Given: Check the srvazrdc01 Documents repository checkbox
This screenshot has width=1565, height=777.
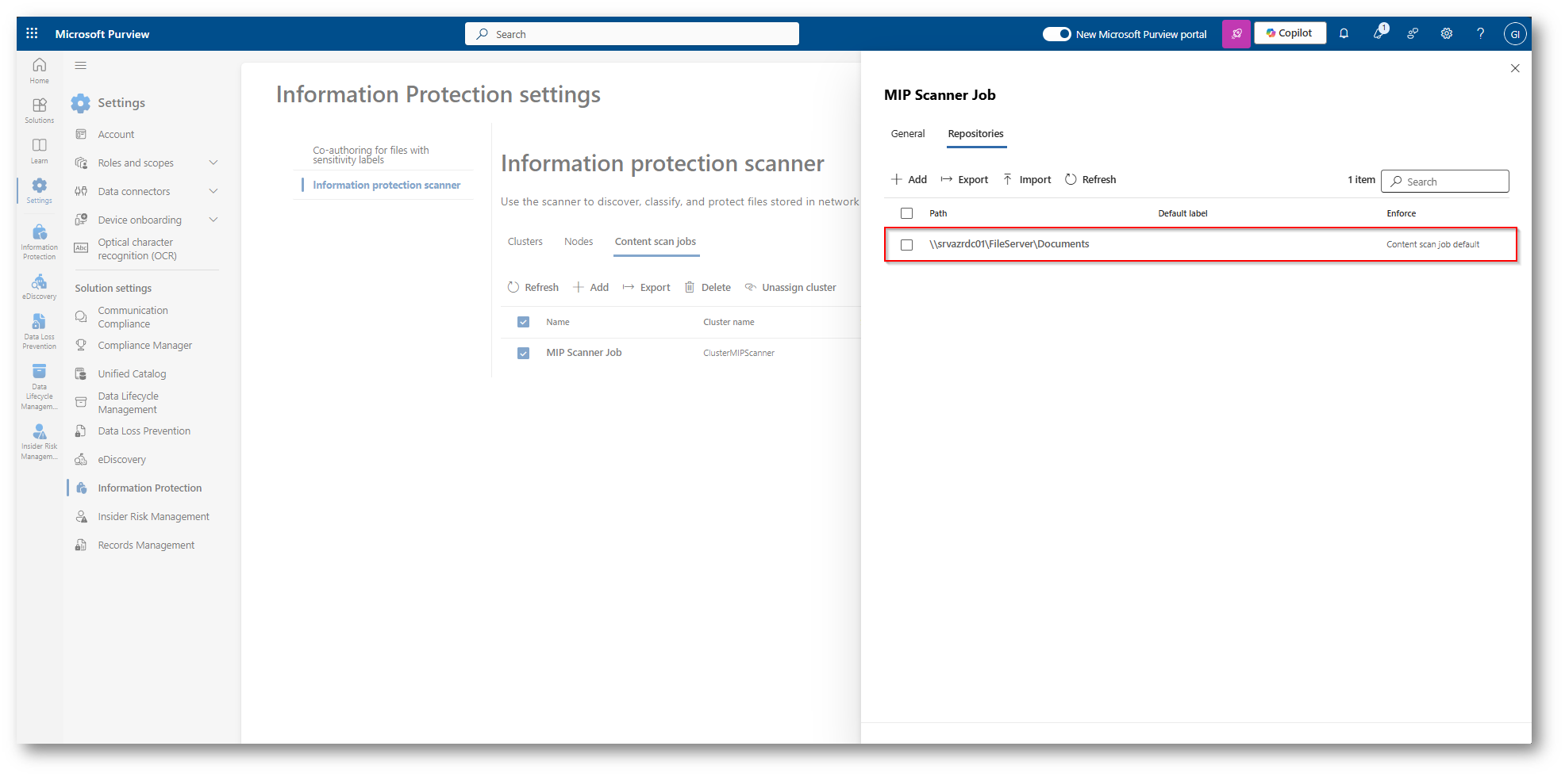Looking at the screenshot, I should (906, 245).
